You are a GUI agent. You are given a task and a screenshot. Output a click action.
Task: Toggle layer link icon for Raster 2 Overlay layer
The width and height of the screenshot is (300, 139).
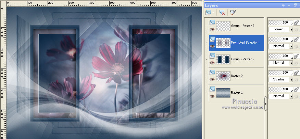[x=296, y=73]
